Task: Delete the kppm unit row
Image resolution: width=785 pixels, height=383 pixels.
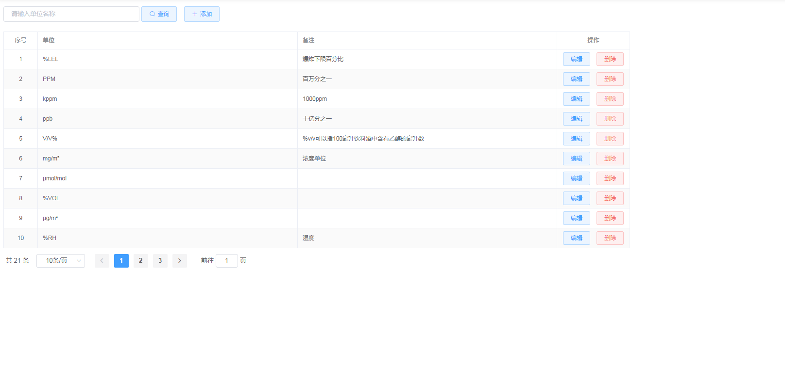Action: pos(610,99)
